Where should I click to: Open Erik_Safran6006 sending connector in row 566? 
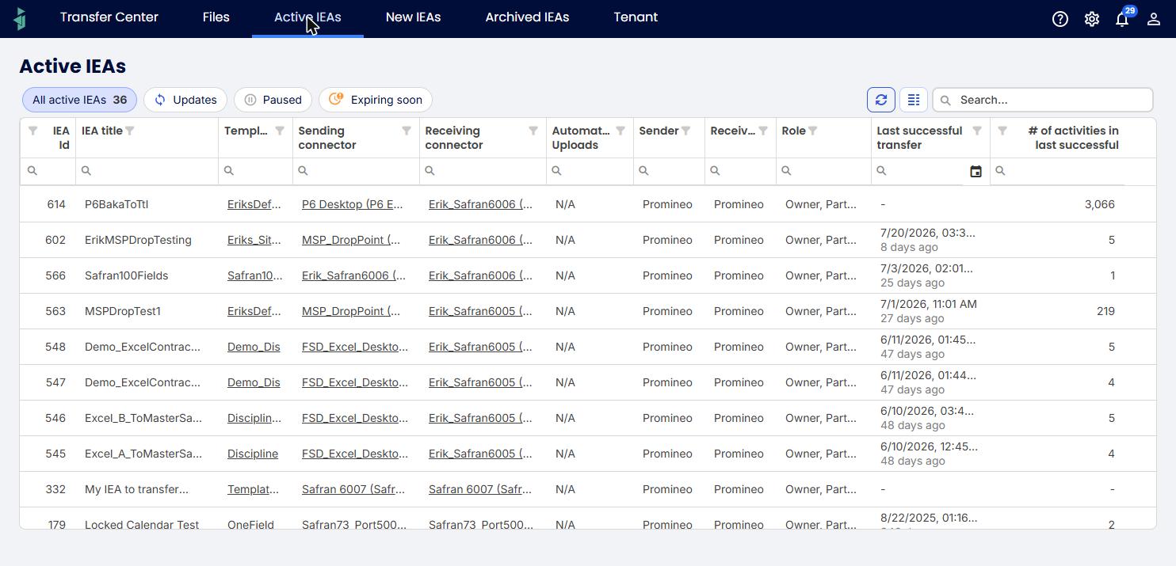coord(353,275)
